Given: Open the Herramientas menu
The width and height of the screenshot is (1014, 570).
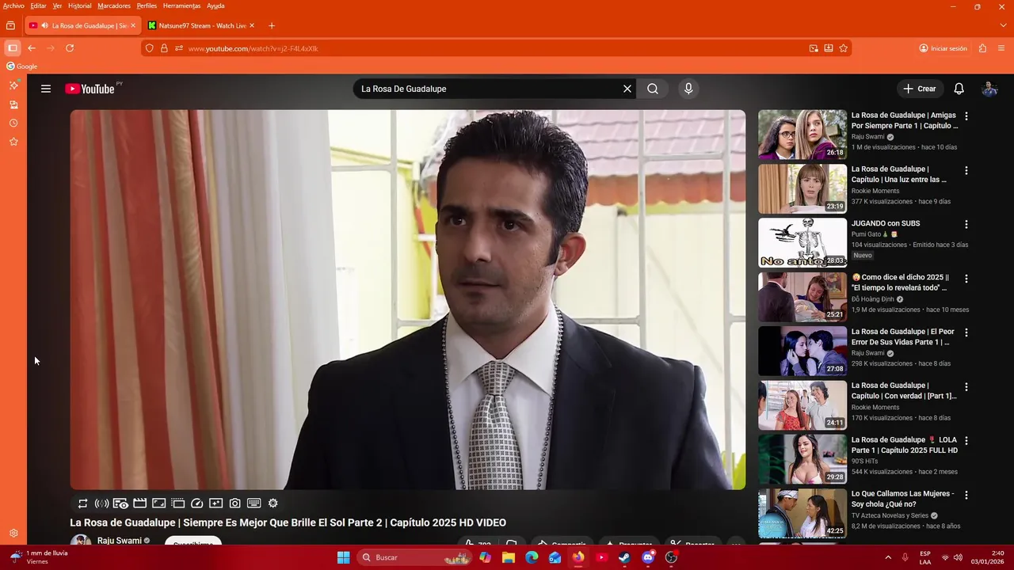Looking at the screenshot, I should [182, 6].
